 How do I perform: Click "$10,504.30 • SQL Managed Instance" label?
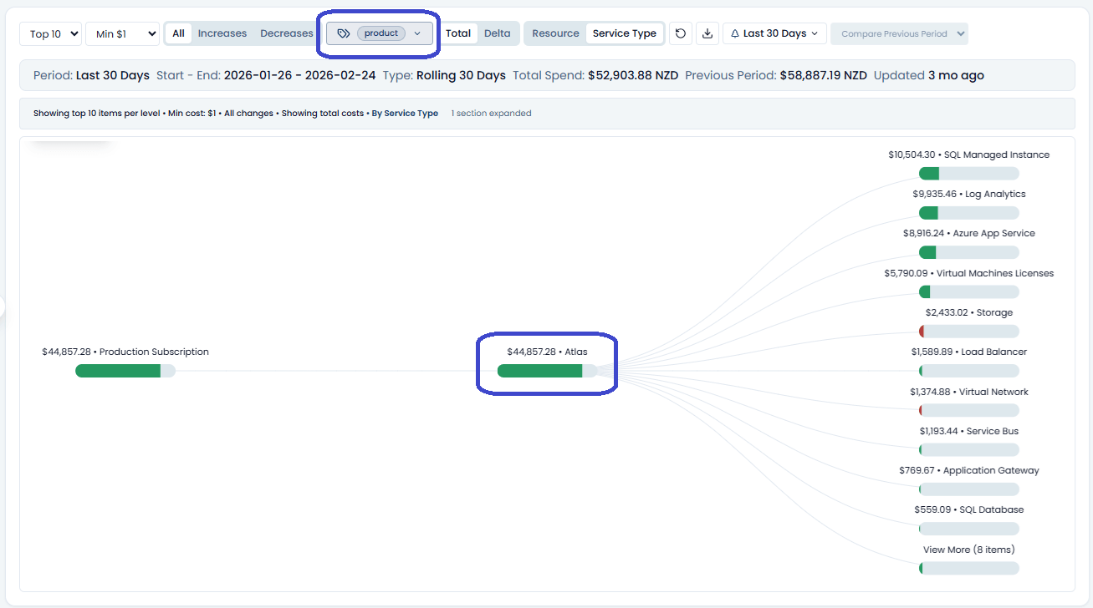968,155
